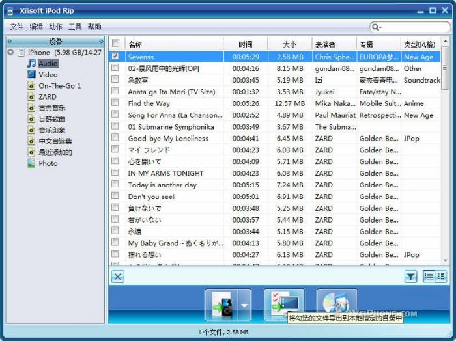Check the Anata ga Ita Mori checkbox
The height and width of the screenshot is (341, 456).
click(115, 91)
